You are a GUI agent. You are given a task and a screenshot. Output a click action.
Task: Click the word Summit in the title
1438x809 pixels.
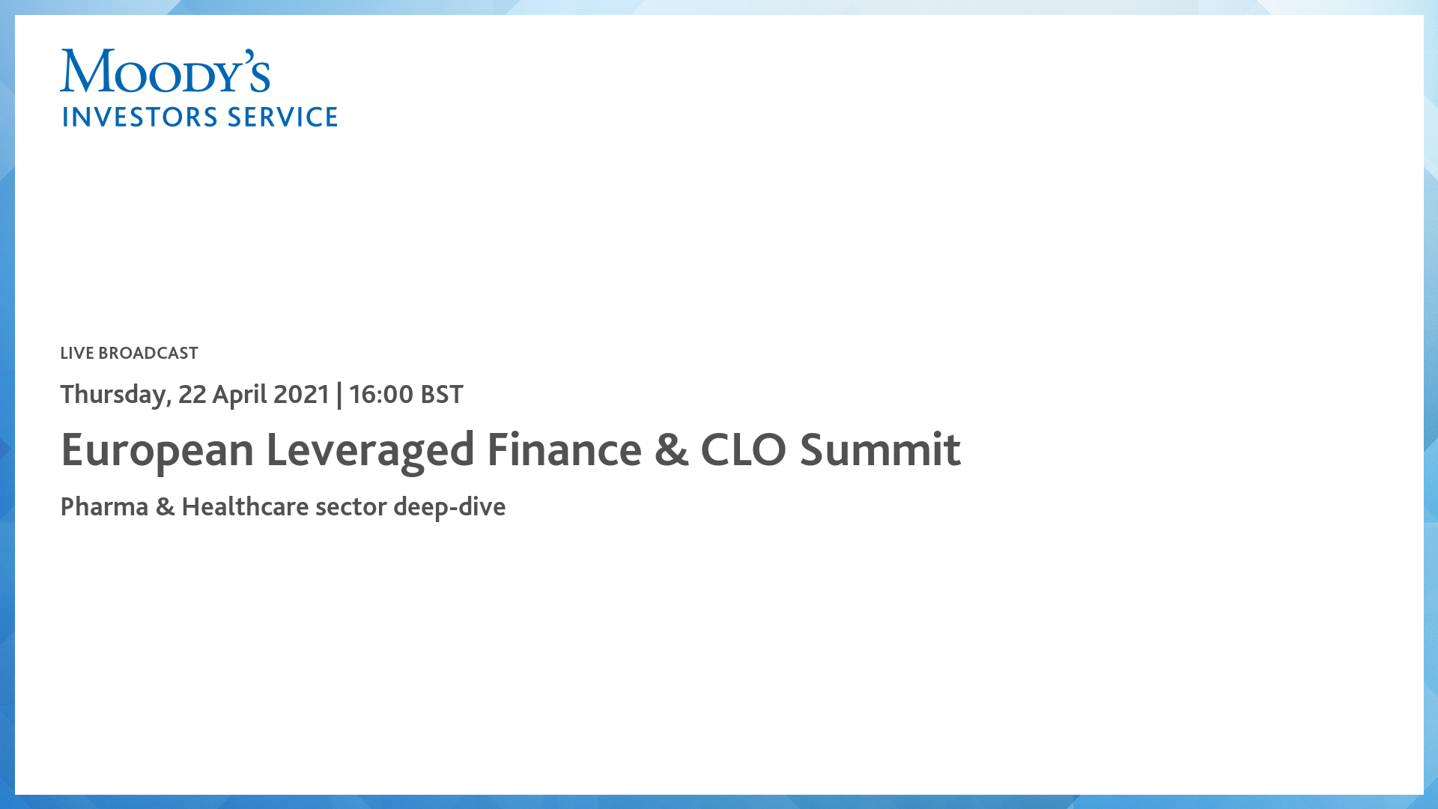[880, 450]
